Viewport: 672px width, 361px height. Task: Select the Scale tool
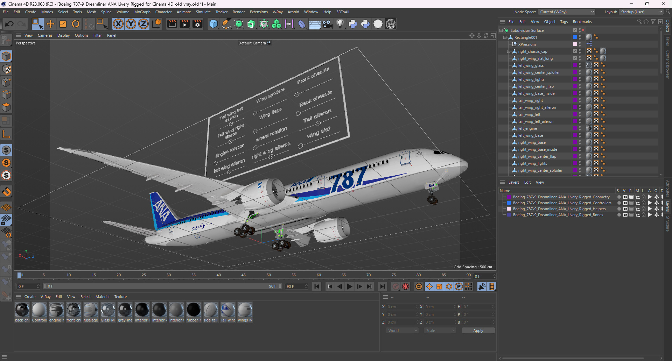pyautogui.click(x=63, y=24)
